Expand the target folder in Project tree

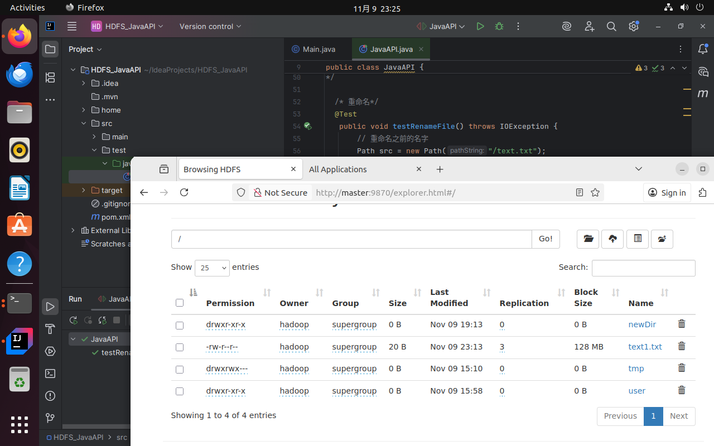point(84,190)
